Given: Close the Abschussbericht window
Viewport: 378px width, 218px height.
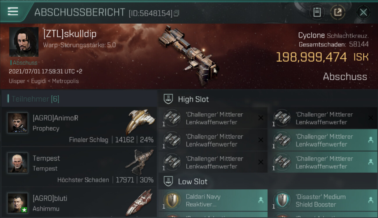Looking at the screenshot, I should point(363,12).
